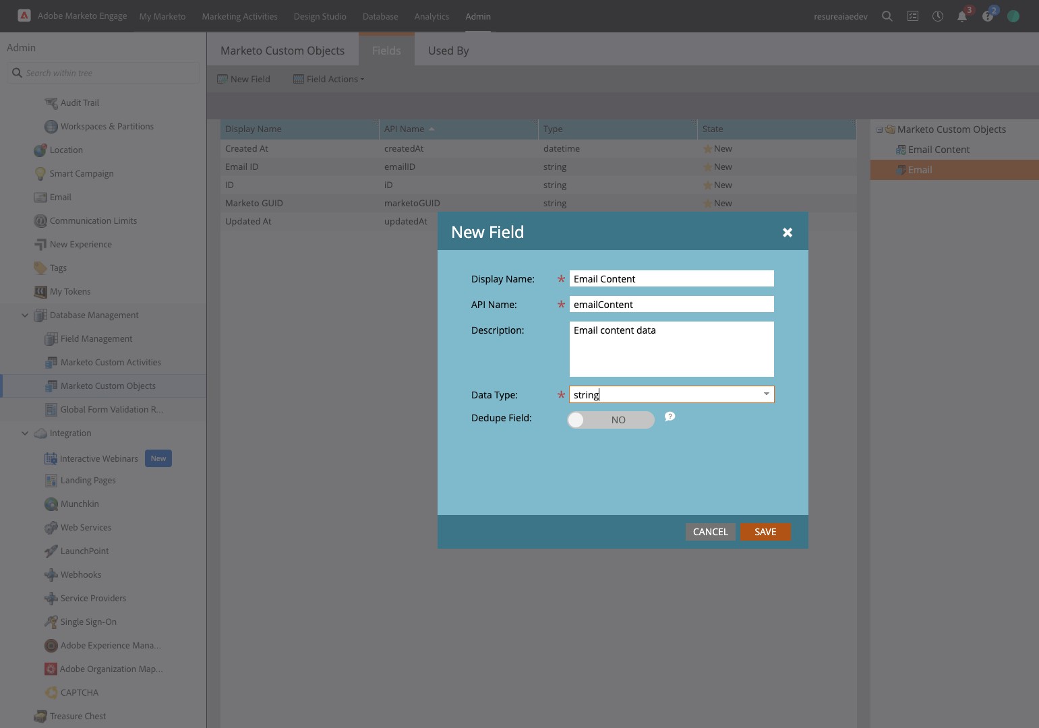Open the Design Studio menu
Viewport: 1039px width, 728px height.
(x=320, y=16)
